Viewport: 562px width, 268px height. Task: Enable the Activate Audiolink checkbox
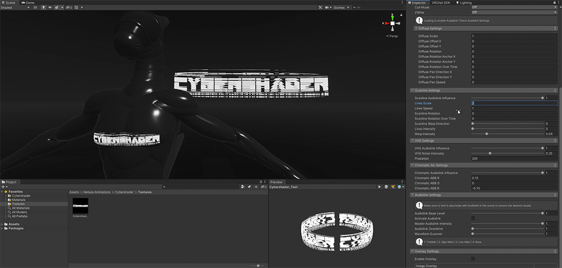pyautogui.click(x=473, y=218)
